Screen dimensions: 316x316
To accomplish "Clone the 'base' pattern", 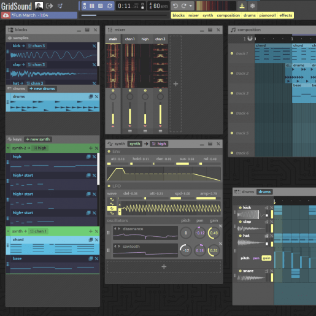I will [x=91, y=258].
